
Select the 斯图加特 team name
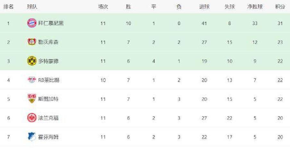pos(48,99)
